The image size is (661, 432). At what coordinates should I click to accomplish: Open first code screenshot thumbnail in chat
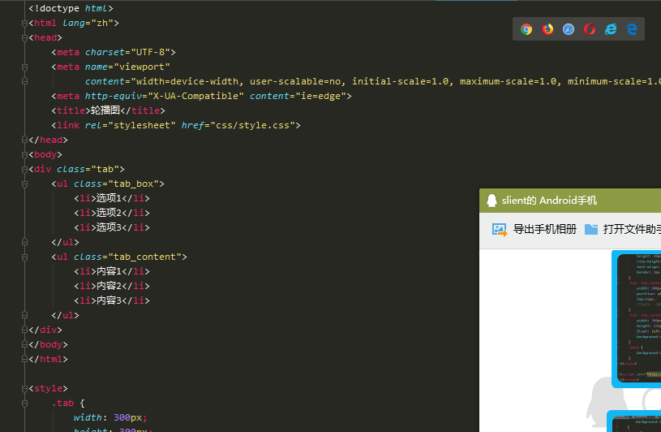pos(637,319)
